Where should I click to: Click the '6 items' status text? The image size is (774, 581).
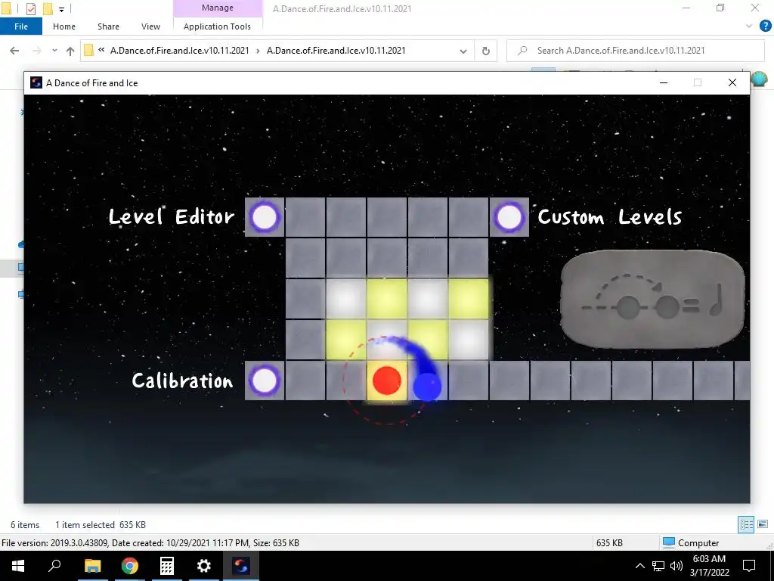point(25,525)
